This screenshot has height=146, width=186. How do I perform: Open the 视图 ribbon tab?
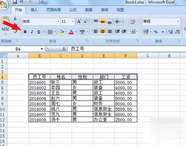pyautogui.click(x=120, y=10)
